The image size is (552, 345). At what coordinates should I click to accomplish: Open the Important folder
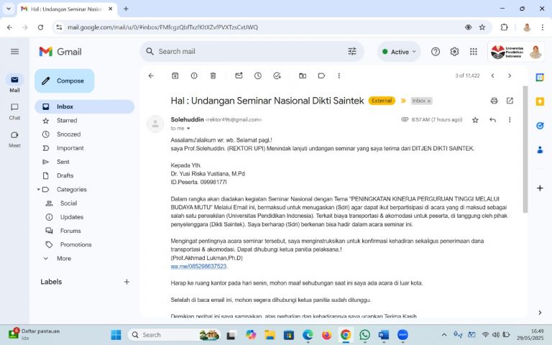click(85, 148)
